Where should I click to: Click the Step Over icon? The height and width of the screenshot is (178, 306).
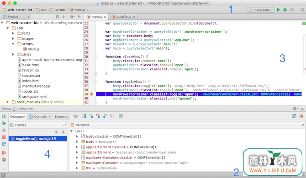tap(84, 116)
